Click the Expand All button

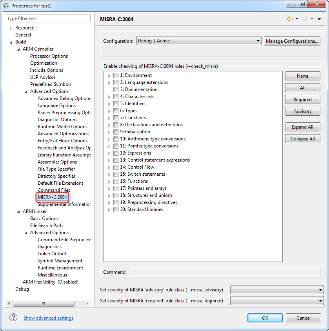coord(302,127)
